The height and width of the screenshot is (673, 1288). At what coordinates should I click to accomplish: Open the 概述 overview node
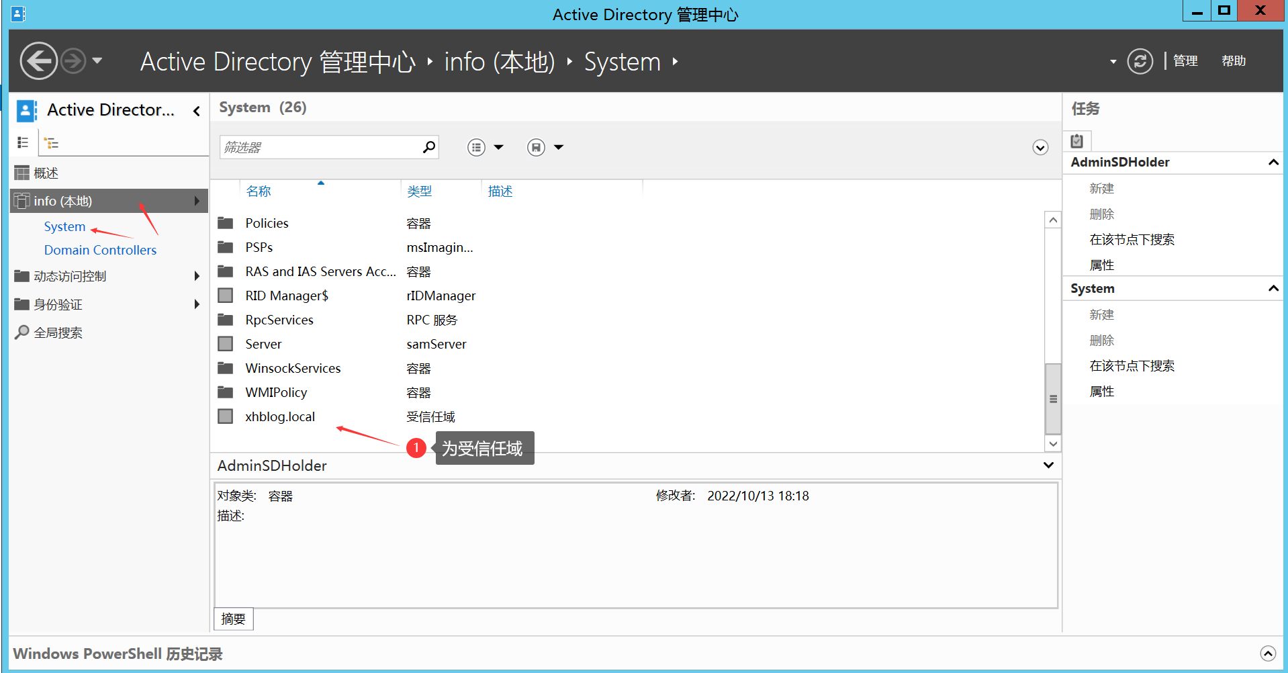click(x=46, y=173)
